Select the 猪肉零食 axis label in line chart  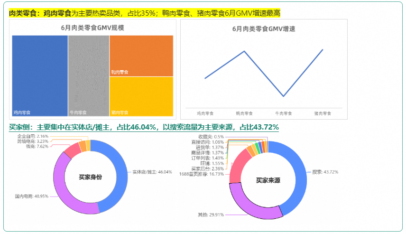tap(323, 113)
